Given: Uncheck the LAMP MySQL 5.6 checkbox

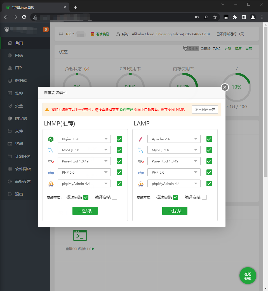Looking at the screenshot, I should pyautogui.click(x=209, y=150).
